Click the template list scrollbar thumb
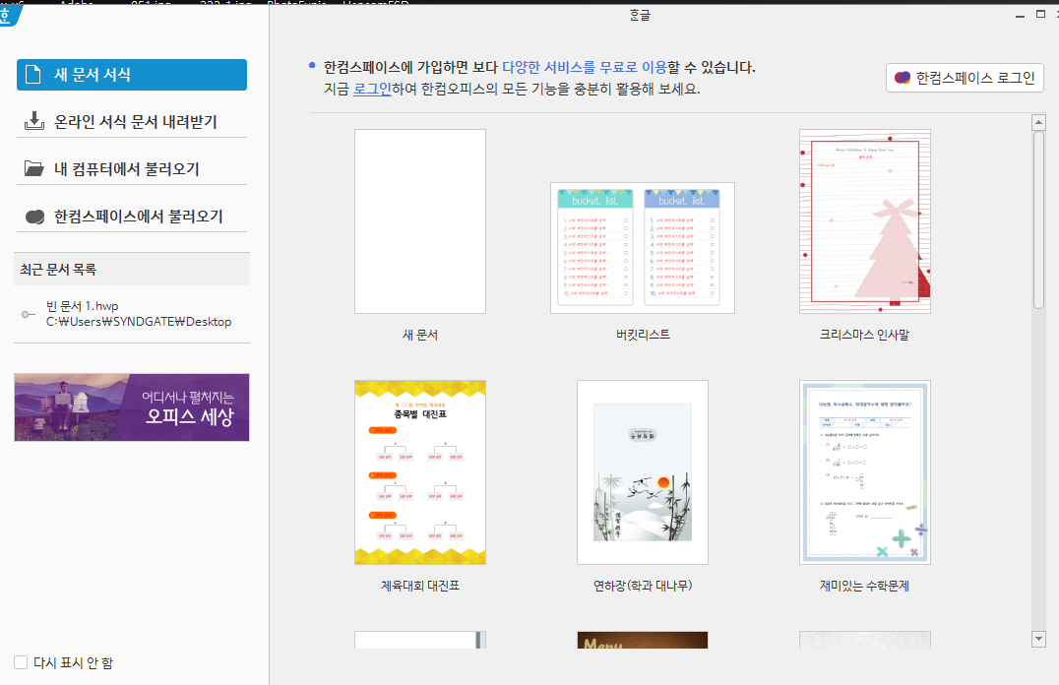 1037,218
